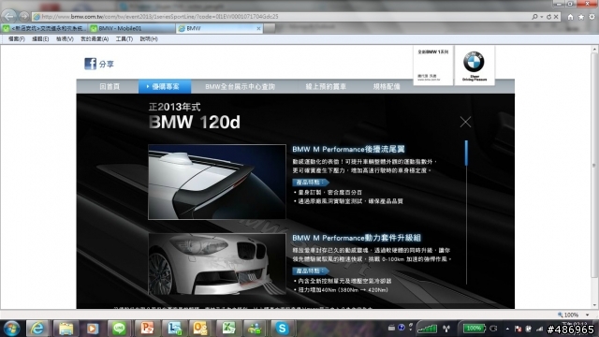Click the 產品特點 label under power kit
599x337 pixels.
coord(310,271)
